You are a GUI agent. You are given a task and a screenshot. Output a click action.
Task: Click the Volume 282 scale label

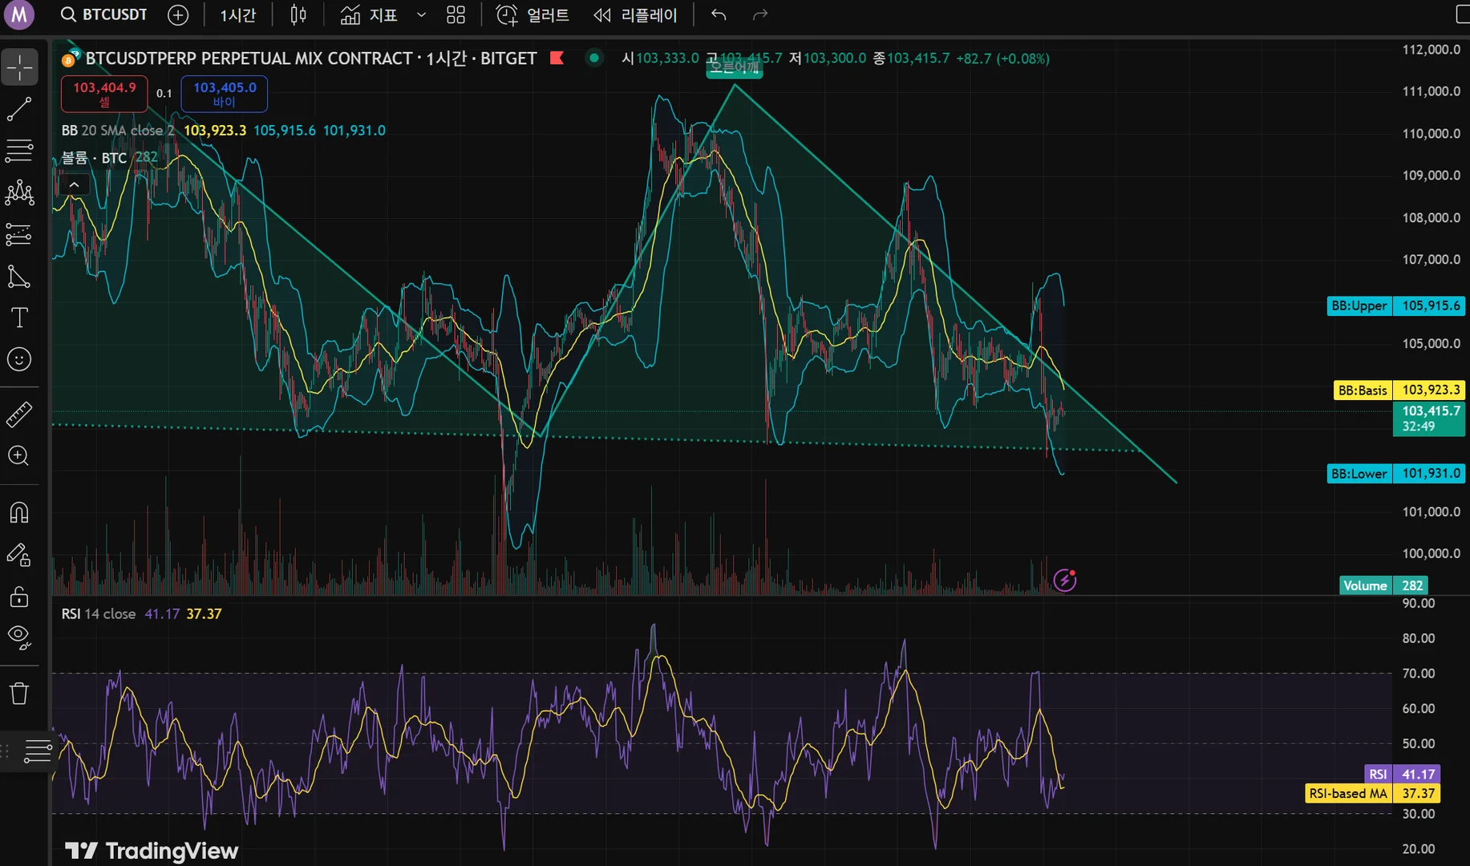[1383, 585]
